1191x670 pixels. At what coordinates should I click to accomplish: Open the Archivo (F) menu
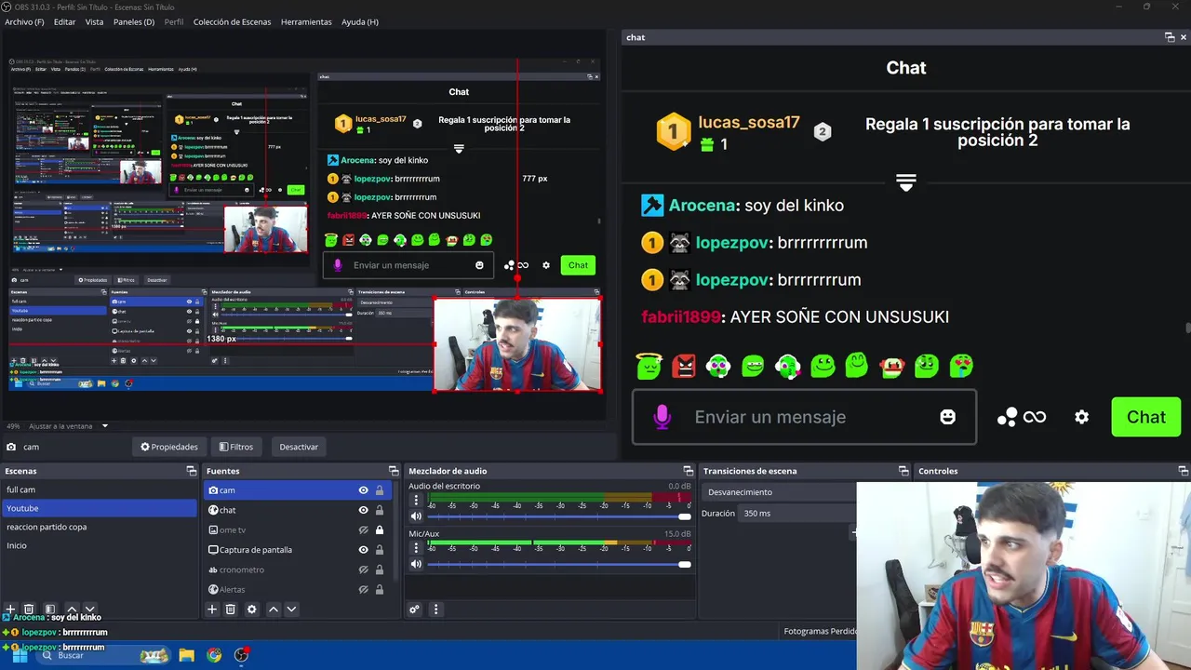[24, 21]
